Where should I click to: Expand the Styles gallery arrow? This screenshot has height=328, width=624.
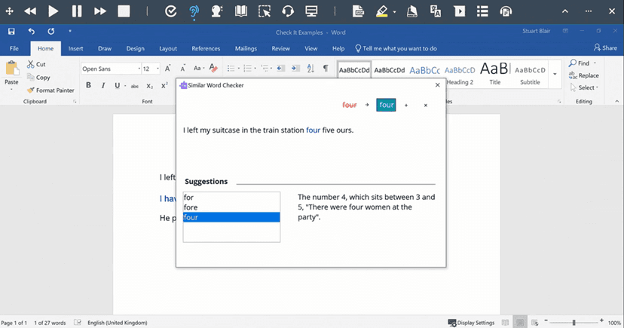tap(555, 74)
